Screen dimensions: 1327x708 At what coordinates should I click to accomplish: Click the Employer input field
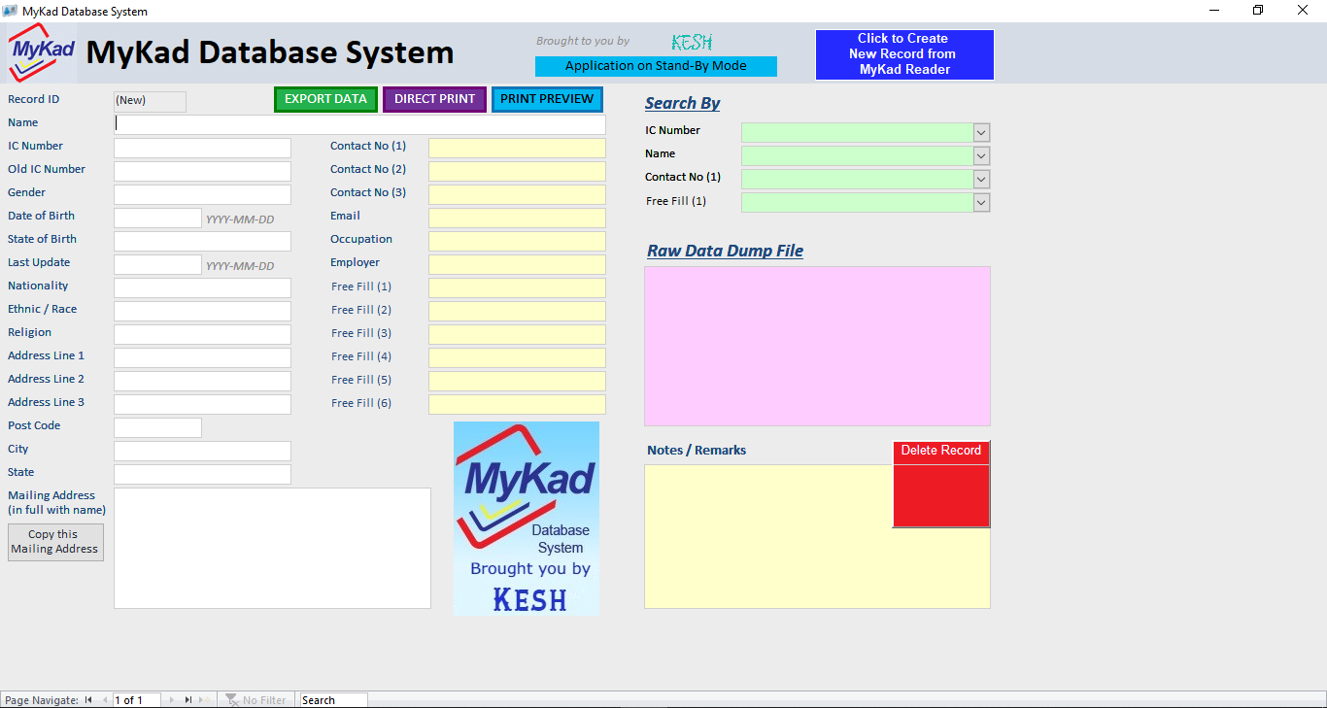click(x=517, y=264)
